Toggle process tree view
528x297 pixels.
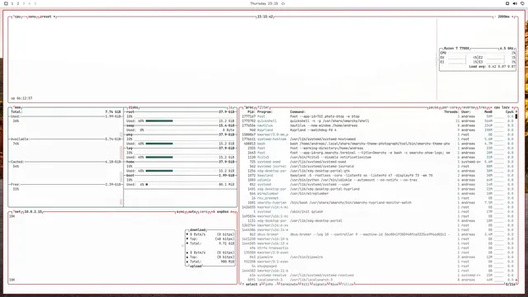coord(482,107)
